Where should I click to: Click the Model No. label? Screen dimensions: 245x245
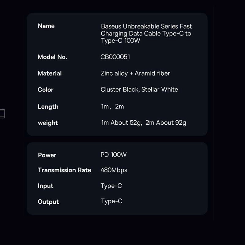click(52, 57)
